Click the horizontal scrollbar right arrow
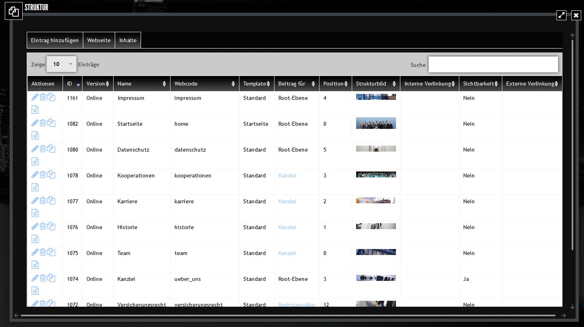This screenshot has width=584, height=327. click(564, 315)
